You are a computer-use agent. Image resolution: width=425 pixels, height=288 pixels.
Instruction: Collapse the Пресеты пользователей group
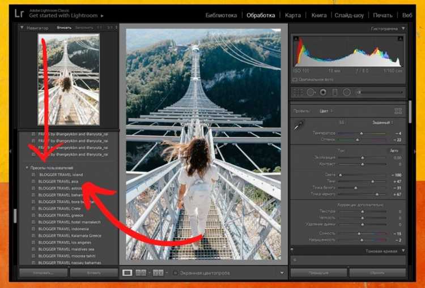coord(27,168)
